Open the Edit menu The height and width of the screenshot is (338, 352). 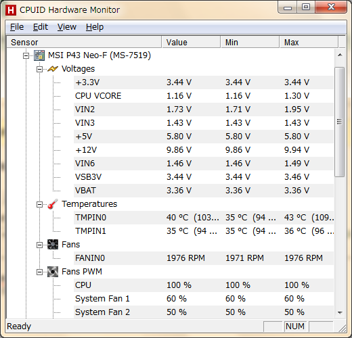click(41, 27)
